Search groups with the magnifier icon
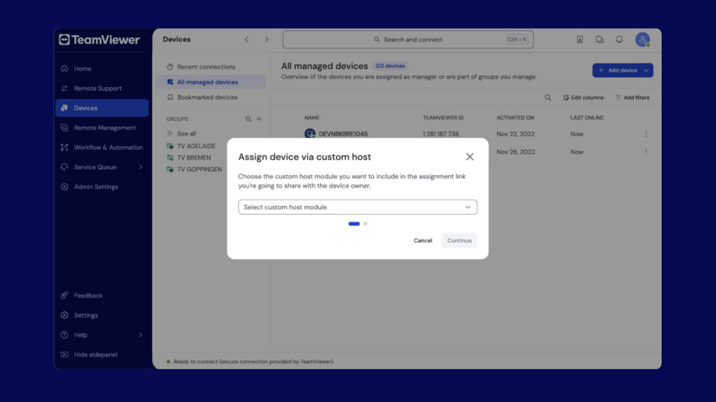 click(248, 119)
